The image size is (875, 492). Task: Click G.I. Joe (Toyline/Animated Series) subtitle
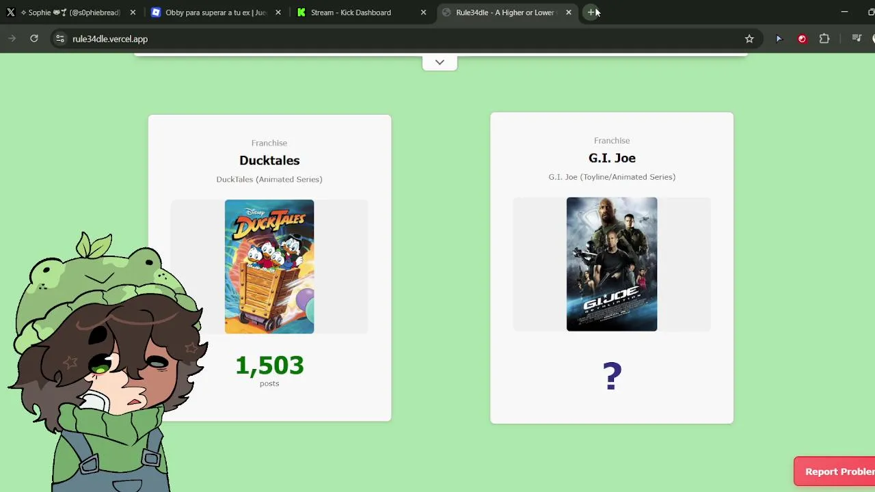(x=612, y=177)
